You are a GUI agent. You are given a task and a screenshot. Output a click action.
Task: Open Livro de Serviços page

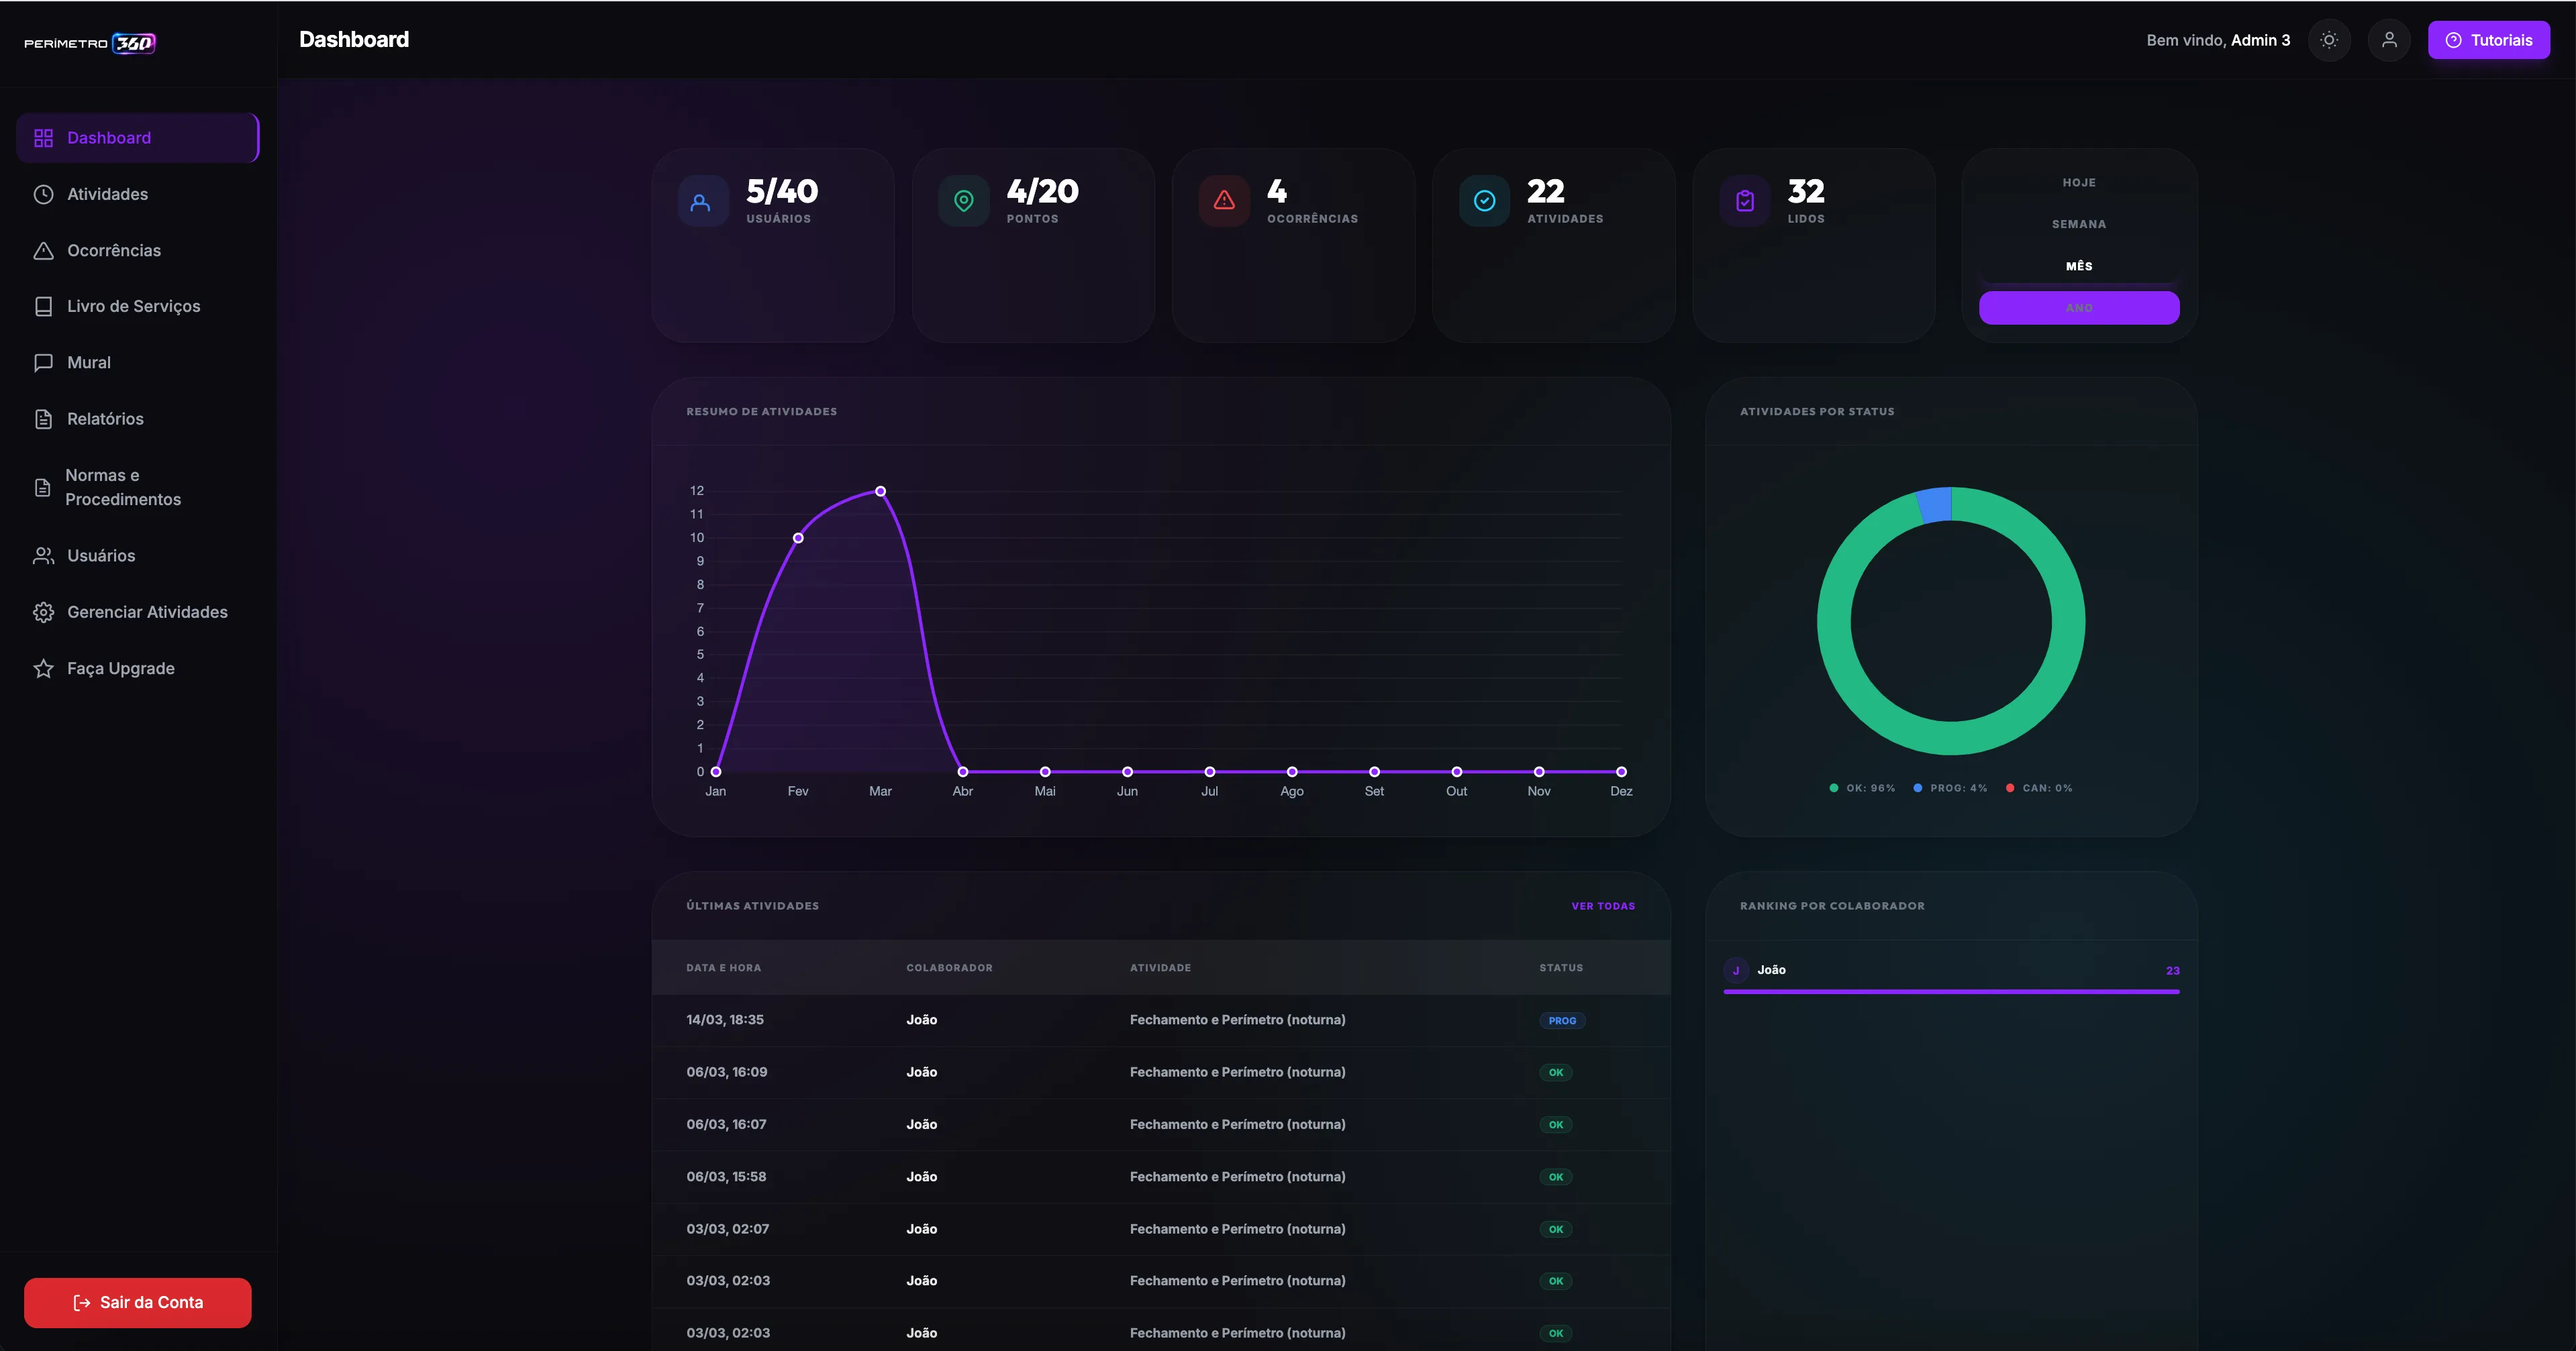pos(138,307)
